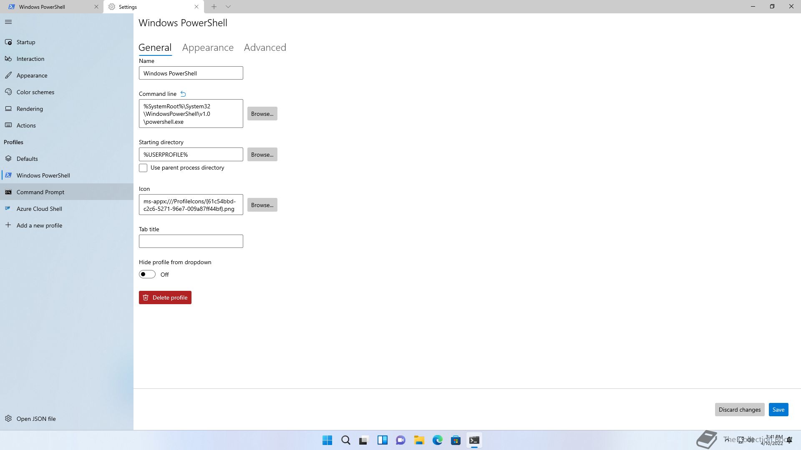The width and height of the screenshot is (801, 450).
Task: Click the Actions keyboard icon
Action: click(8, 125)
